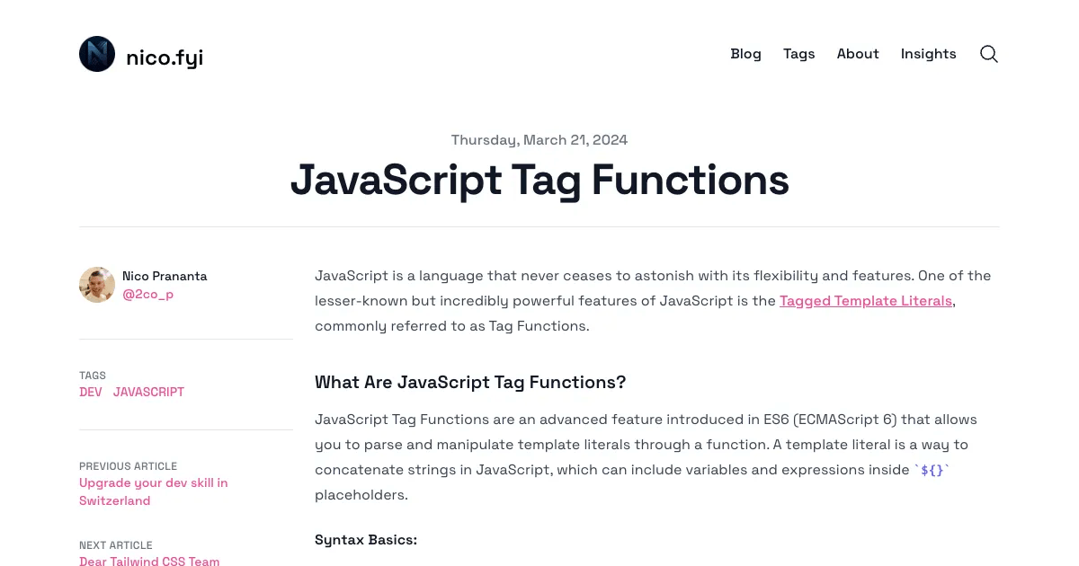Image resolution: width=1079 pixels, height=566 pixels.
Task: Click the nico.fyi round logo icon
Action: tap(97, 54)
